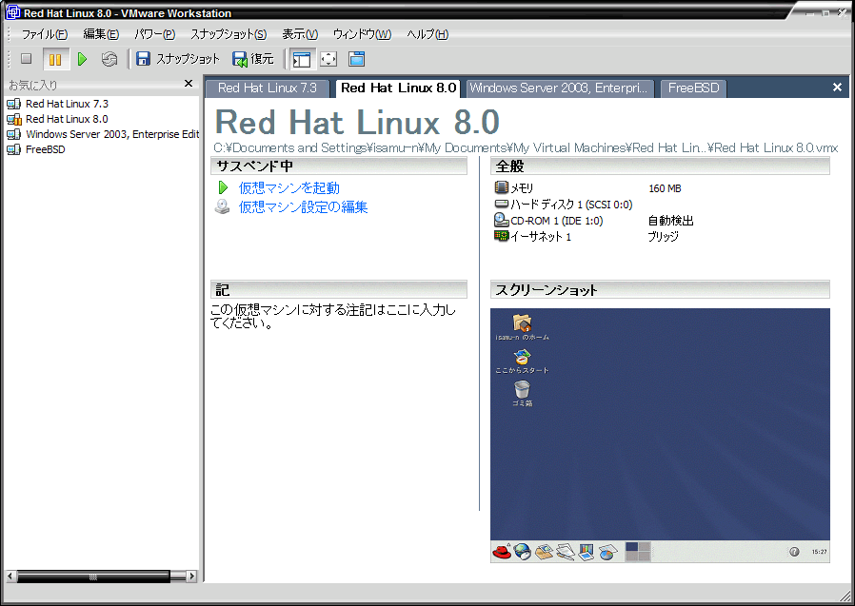Click the memory chip icon

[501, 187]
